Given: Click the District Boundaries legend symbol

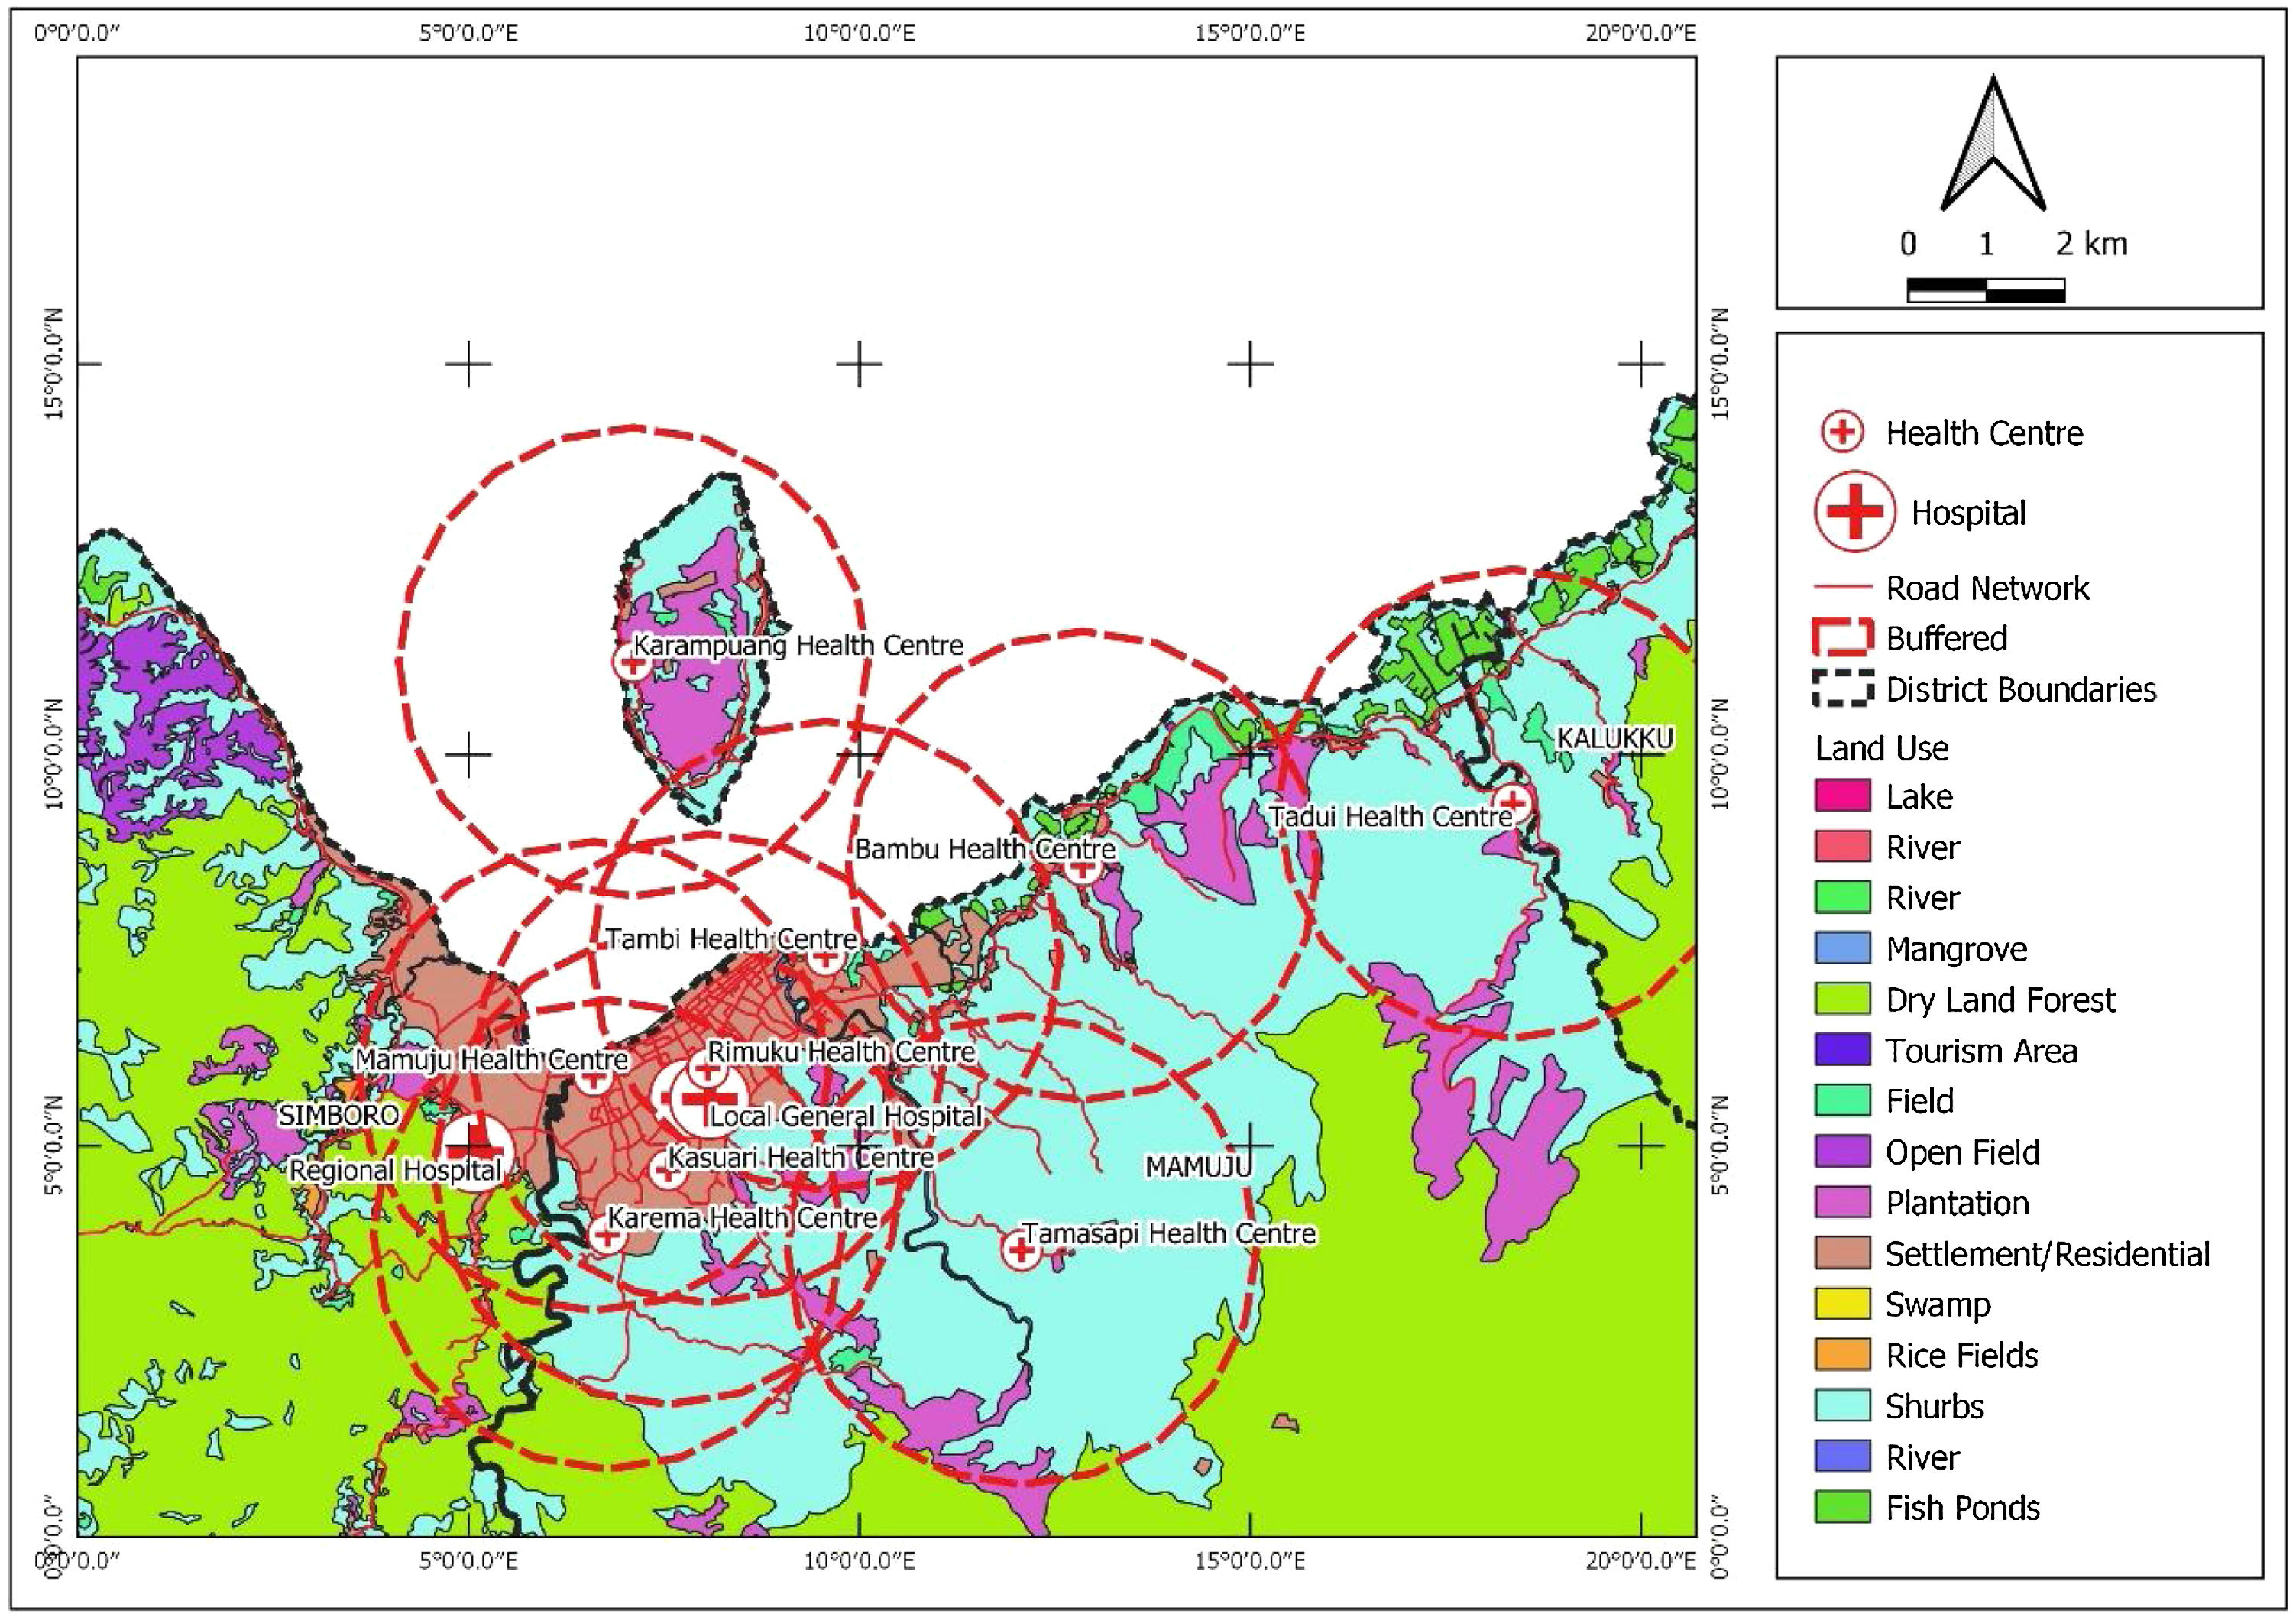Looking at the screenshot, I should pyautogui.click(x=1842, y=689).
